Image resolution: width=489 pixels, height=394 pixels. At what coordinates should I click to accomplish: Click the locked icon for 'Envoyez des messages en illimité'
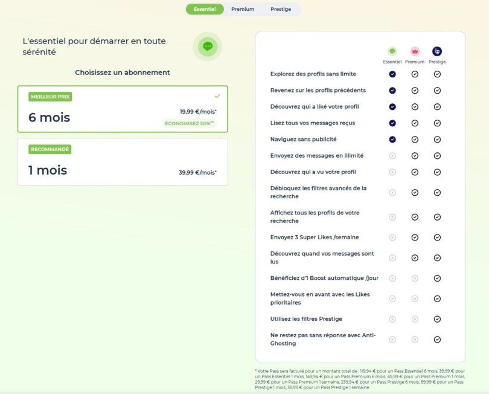pyautogui.click(x=392, y=155)
